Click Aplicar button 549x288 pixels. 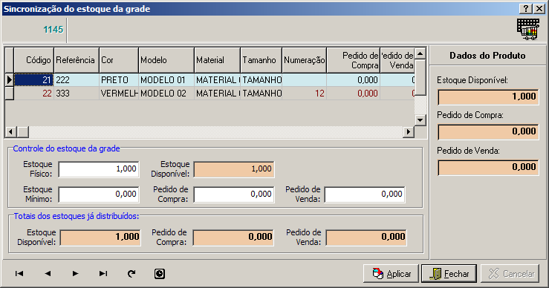click(391, 273)
